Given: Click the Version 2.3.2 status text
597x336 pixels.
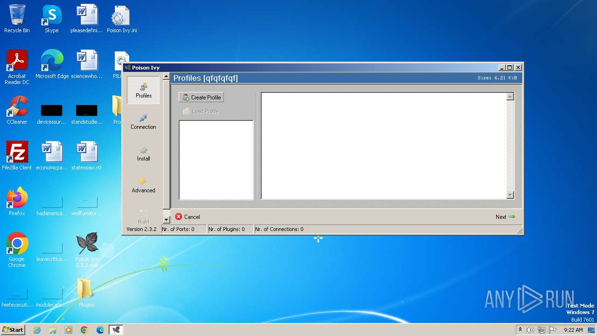Looking at the screenshot, I should [141, 229].
